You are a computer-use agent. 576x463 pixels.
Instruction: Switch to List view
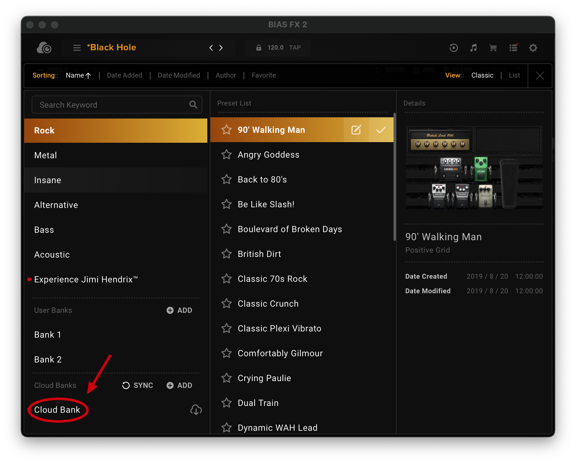coord(514,75)
